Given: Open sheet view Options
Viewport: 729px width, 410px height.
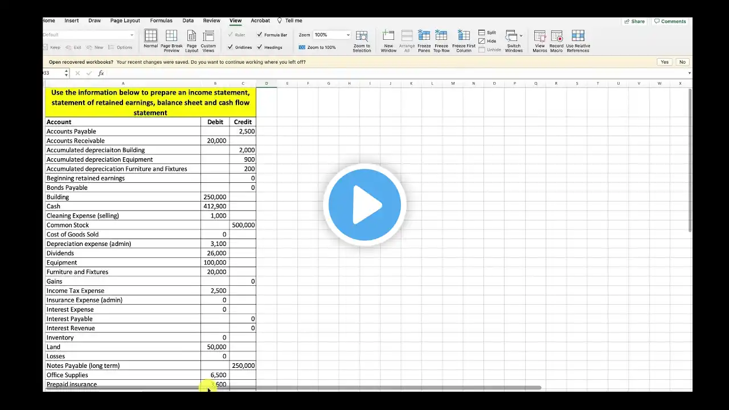Looking at the screenshot, I should click(x=121, y=47).
